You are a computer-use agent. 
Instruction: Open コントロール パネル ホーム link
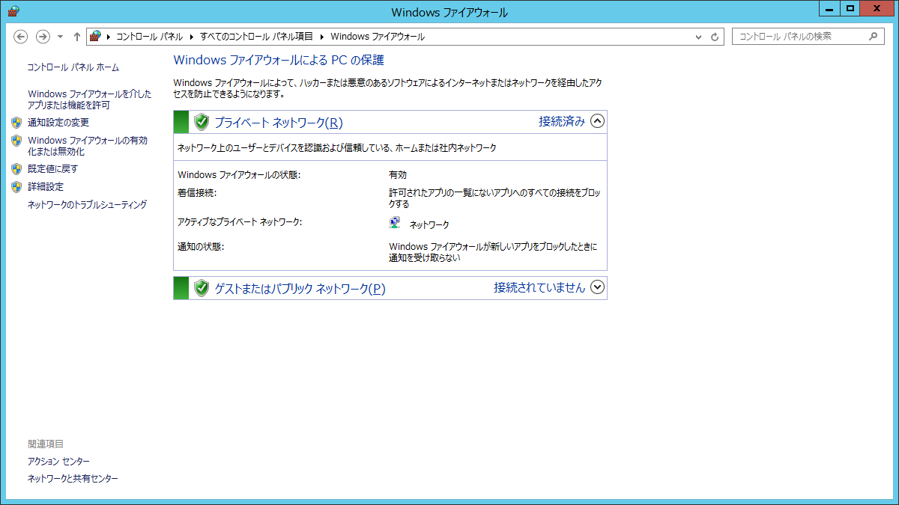click(73, 67)
